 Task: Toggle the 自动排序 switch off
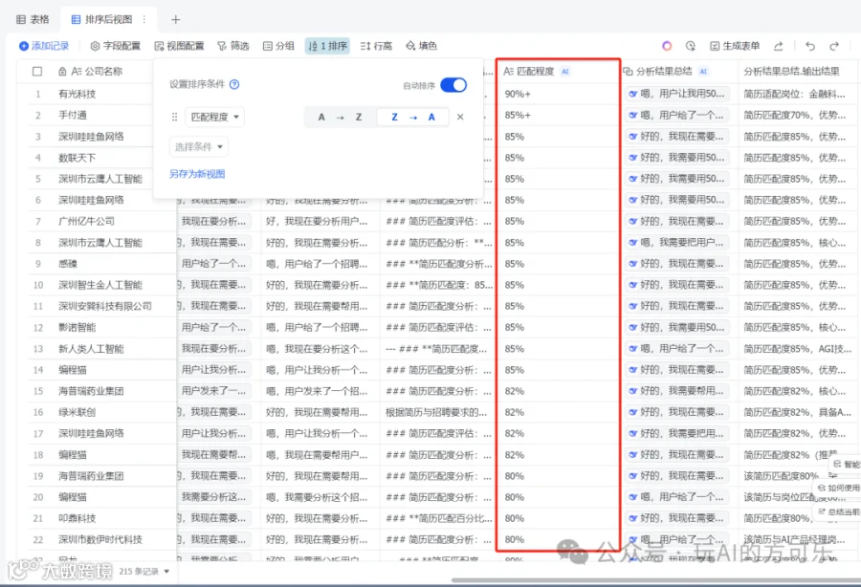click(453, 85)
